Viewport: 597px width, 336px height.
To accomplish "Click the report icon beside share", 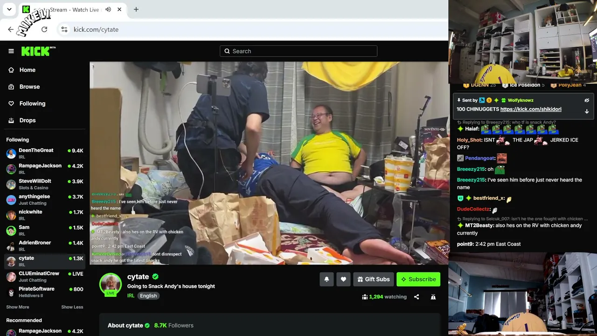I will coord(433,297).
